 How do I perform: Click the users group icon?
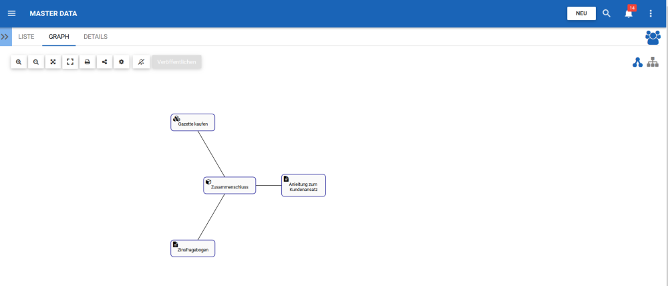coord(653,37)
